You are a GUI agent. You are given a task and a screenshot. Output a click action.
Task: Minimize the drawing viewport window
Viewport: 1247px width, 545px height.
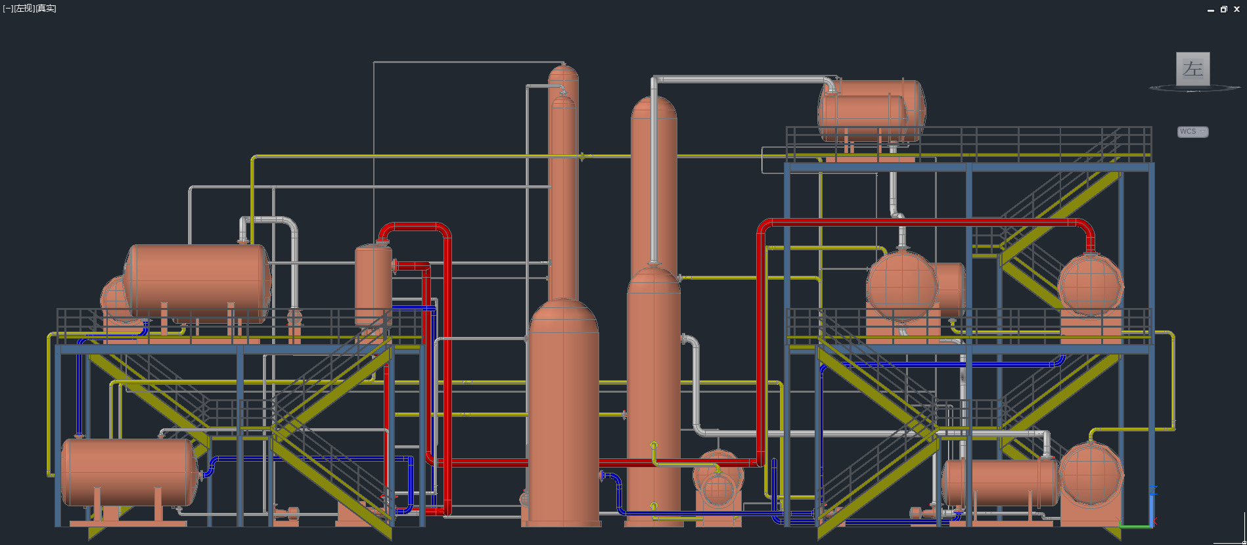click(1210, 9)
